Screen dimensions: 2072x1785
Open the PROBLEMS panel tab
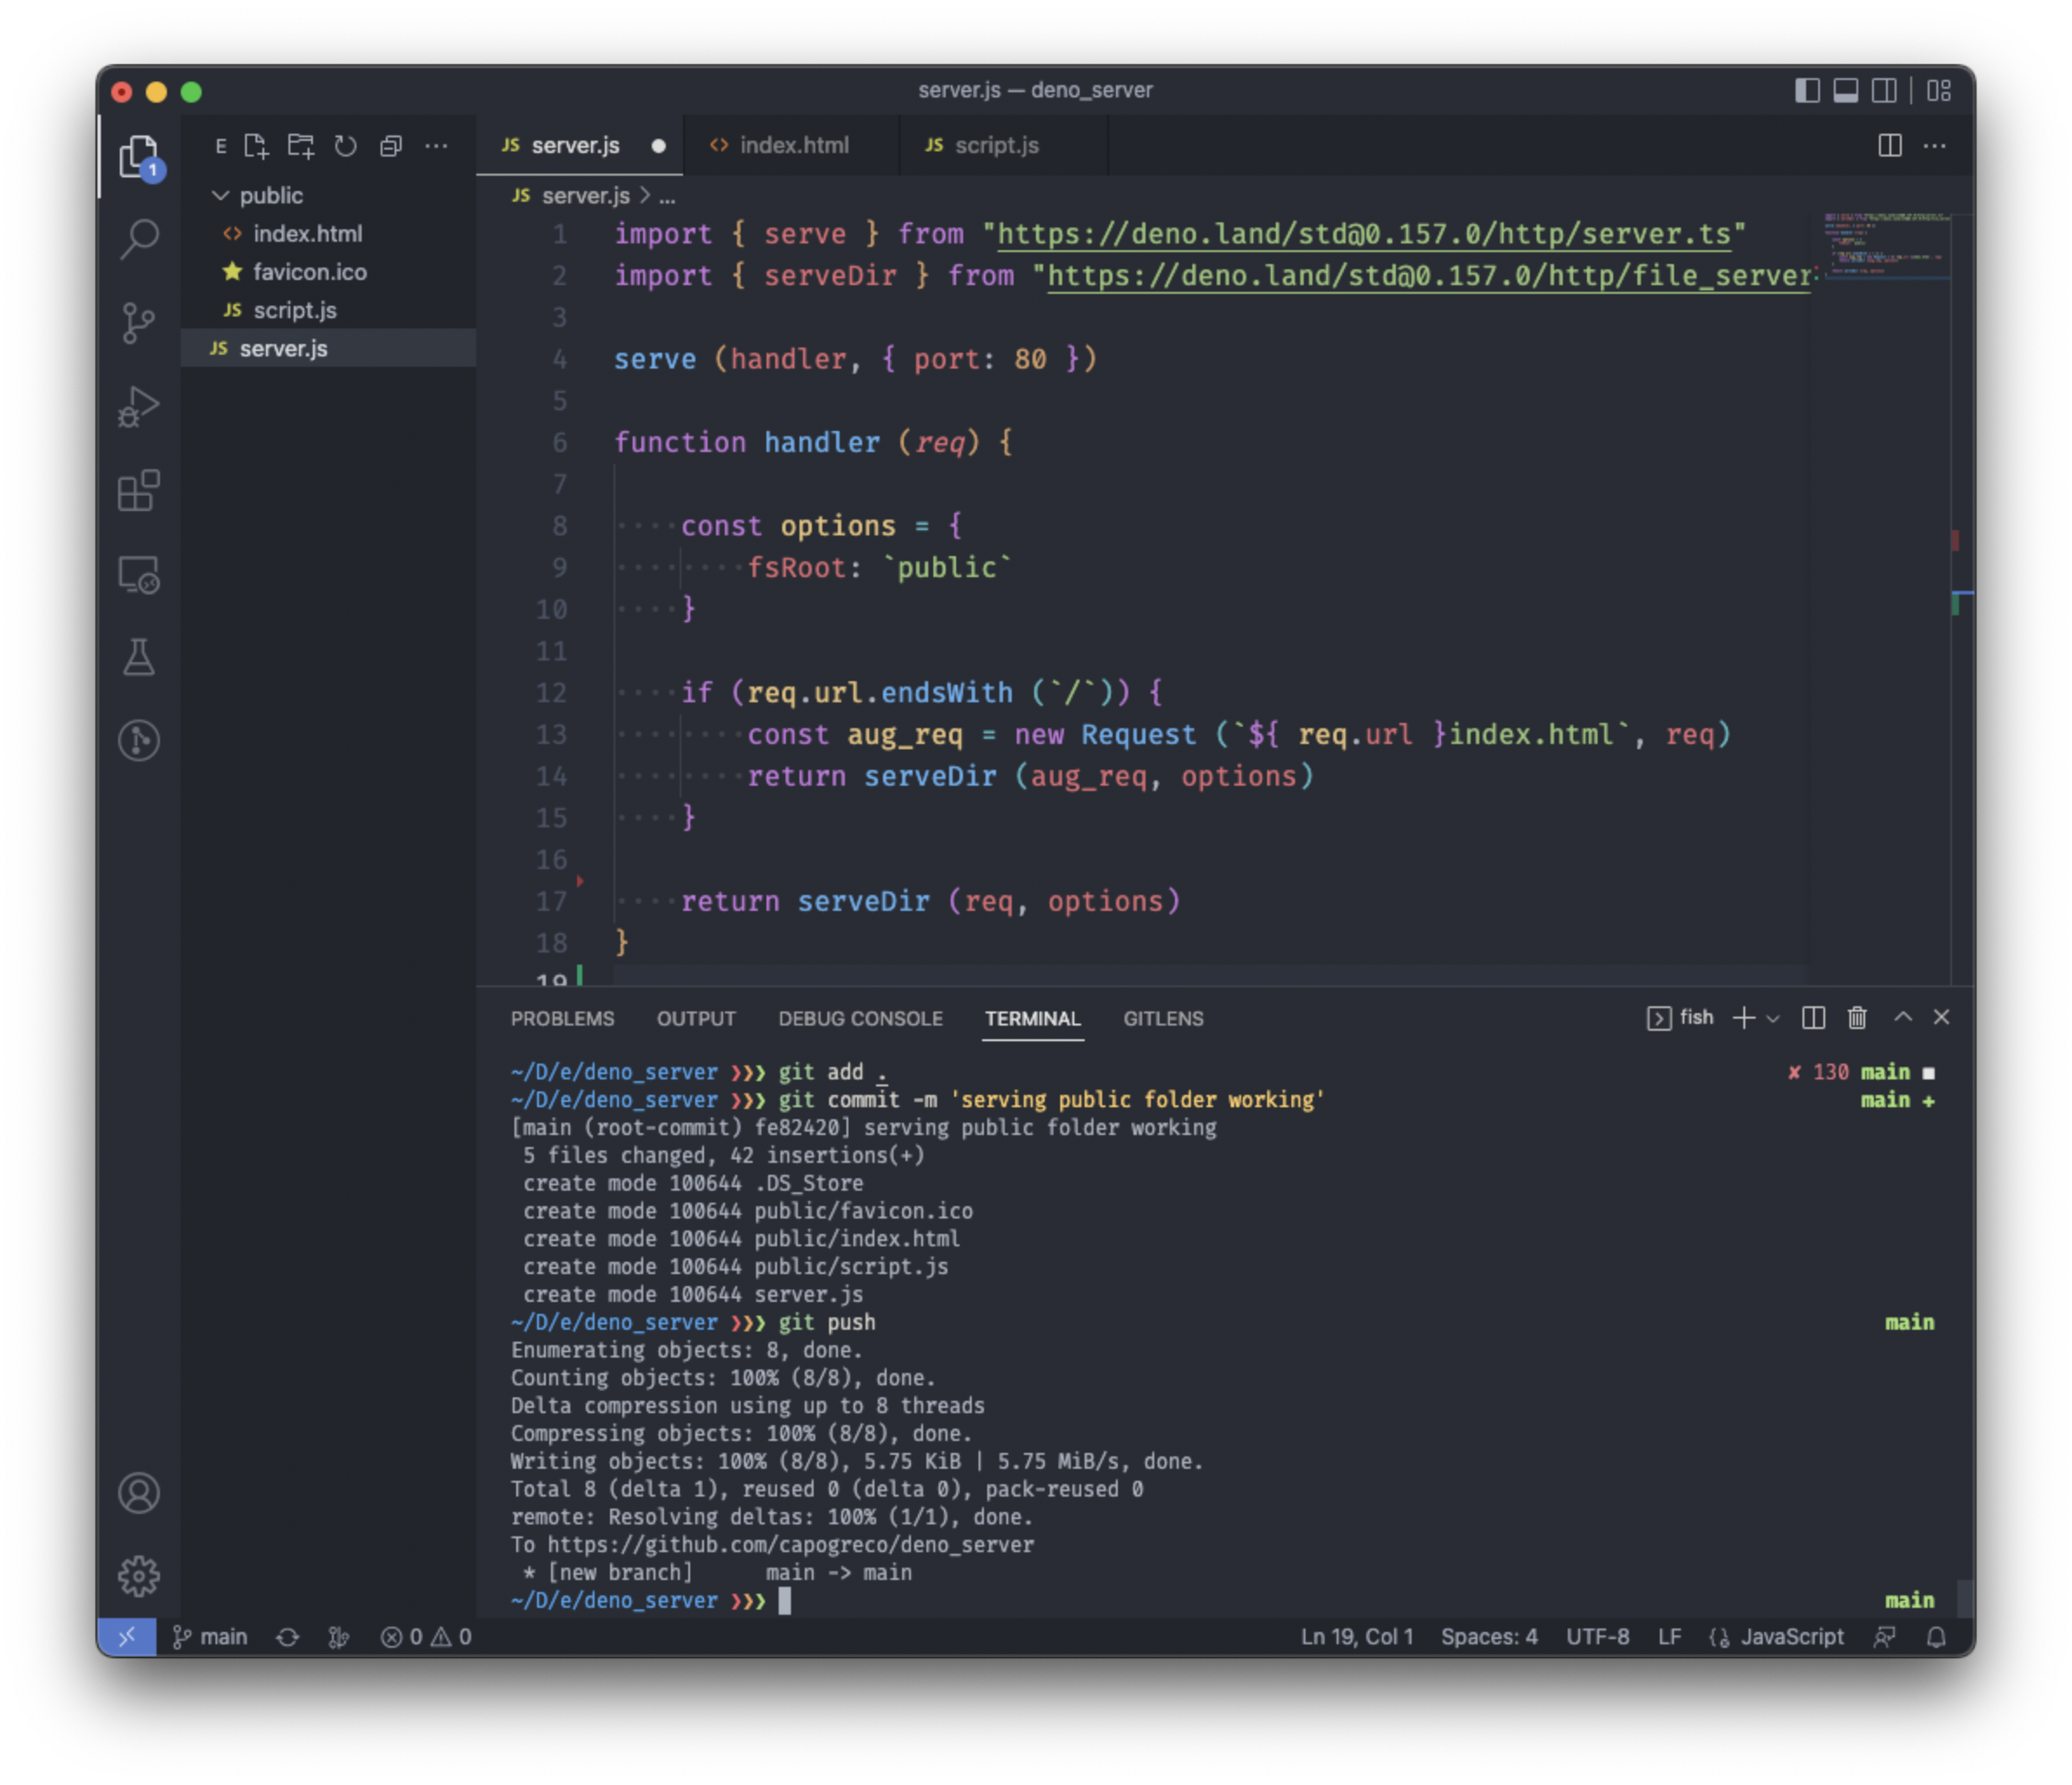[562, 1019]
